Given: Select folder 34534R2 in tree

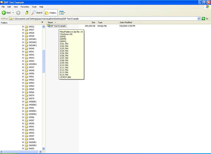Looking at the screenshot, I should 33,42.
